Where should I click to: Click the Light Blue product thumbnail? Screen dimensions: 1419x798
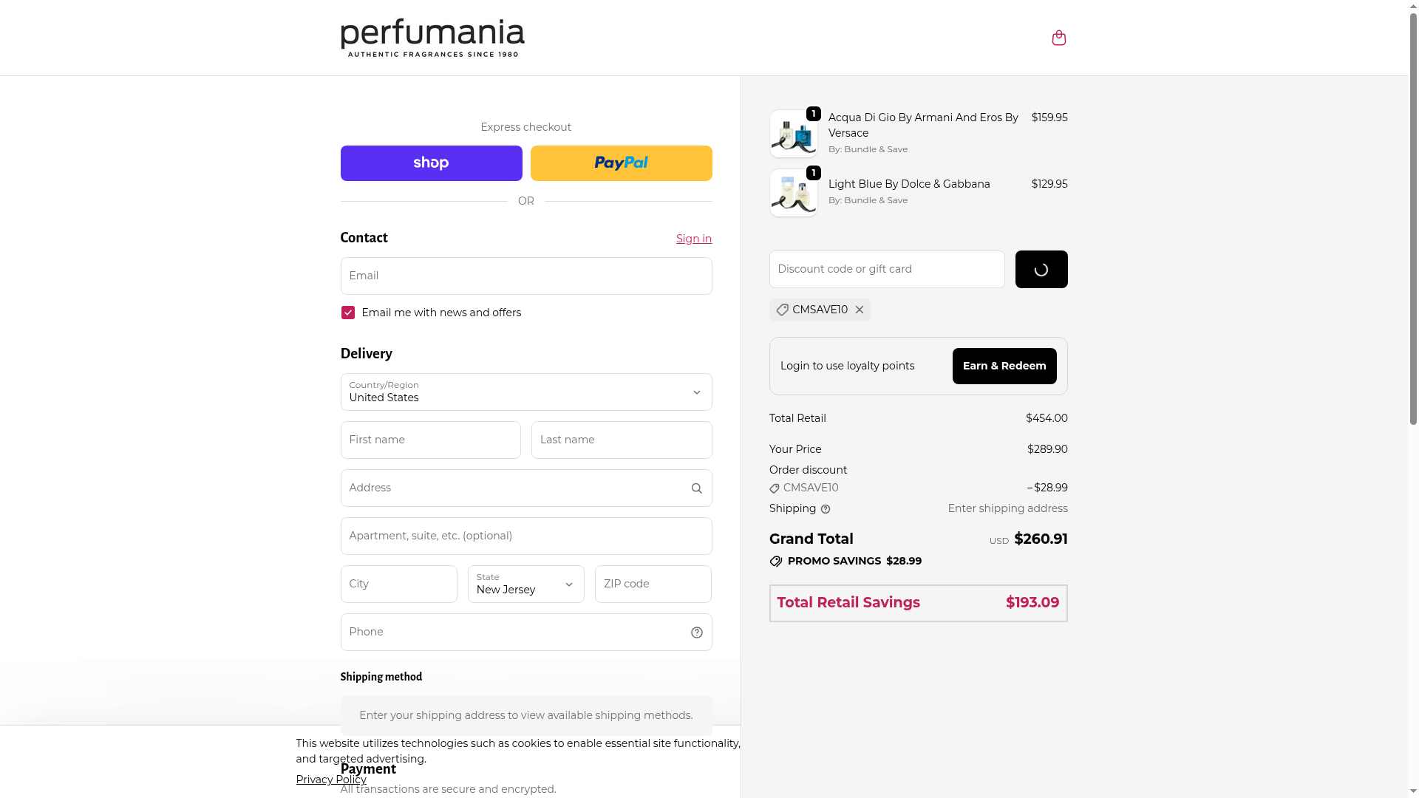coord(793,194)
